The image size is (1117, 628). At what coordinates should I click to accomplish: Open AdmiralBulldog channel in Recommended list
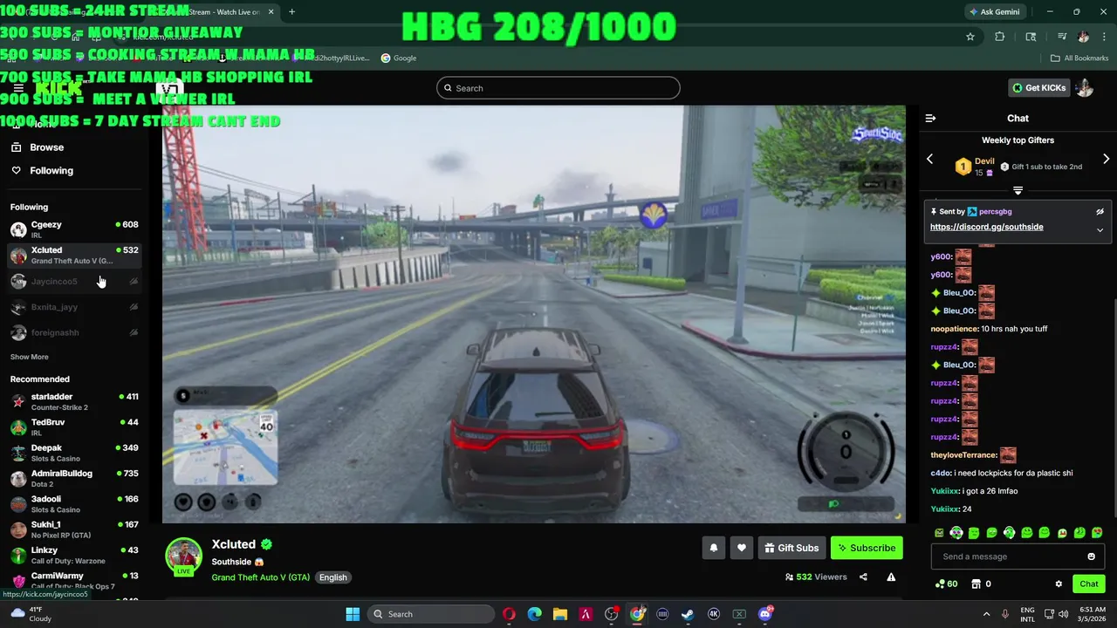pos(74,478)
